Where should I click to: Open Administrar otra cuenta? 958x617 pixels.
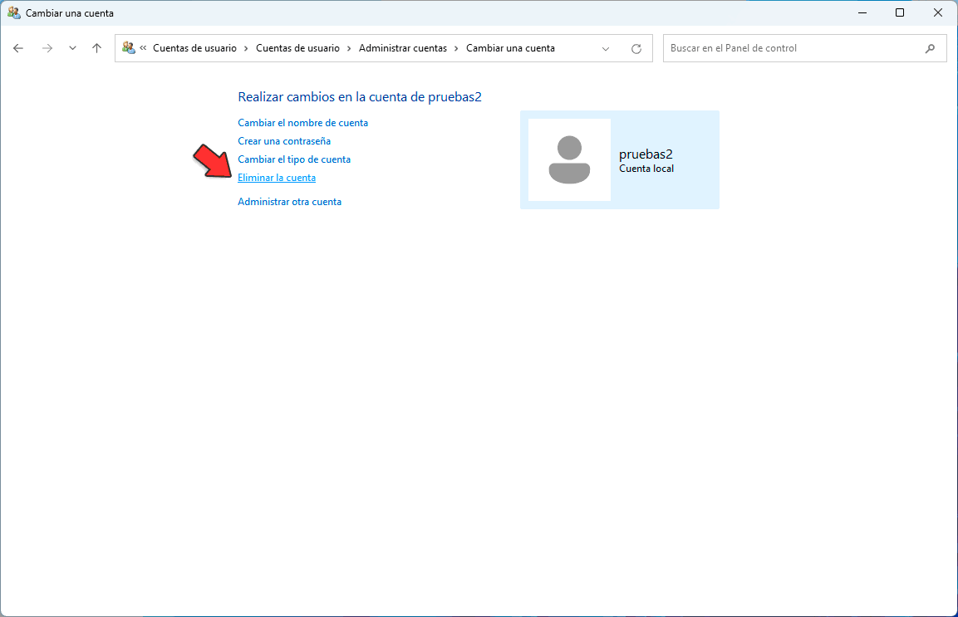[289, 201]
